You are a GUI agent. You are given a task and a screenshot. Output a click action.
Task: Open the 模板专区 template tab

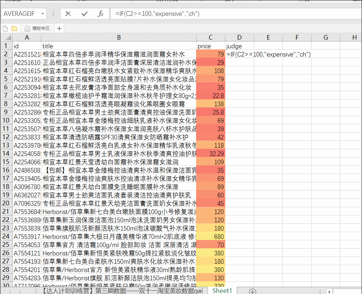(x=37, y=28)
